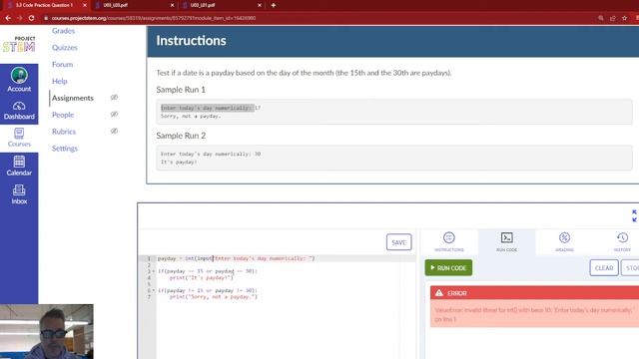Open Courses in global navigation
639x359 pixels.
[19, 138]
